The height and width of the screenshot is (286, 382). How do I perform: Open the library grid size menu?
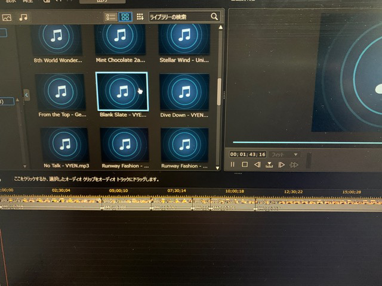[140, 17]
